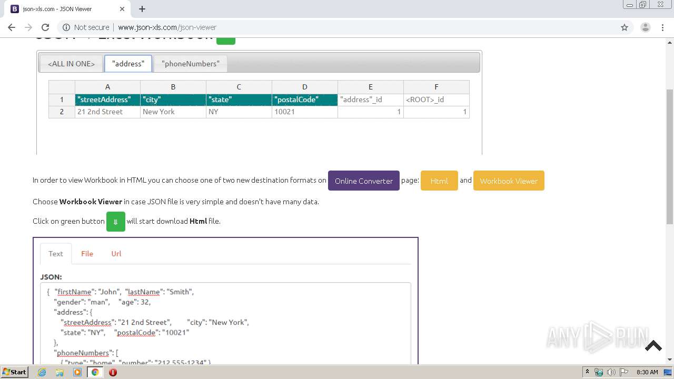The image size is (674, 379).
Task: Select column C header
Action: click(x=239, y=87)
